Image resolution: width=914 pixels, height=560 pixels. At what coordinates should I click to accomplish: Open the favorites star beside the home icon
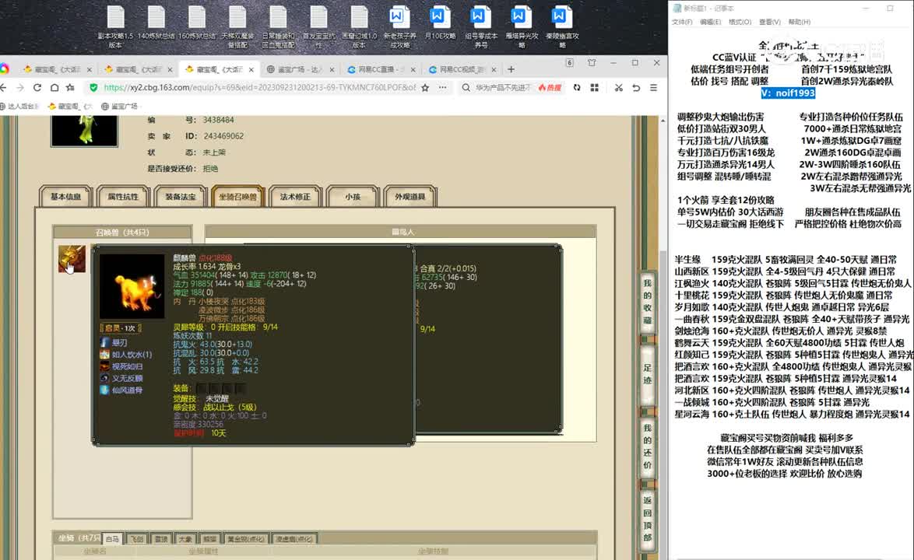tap(71, 88)
